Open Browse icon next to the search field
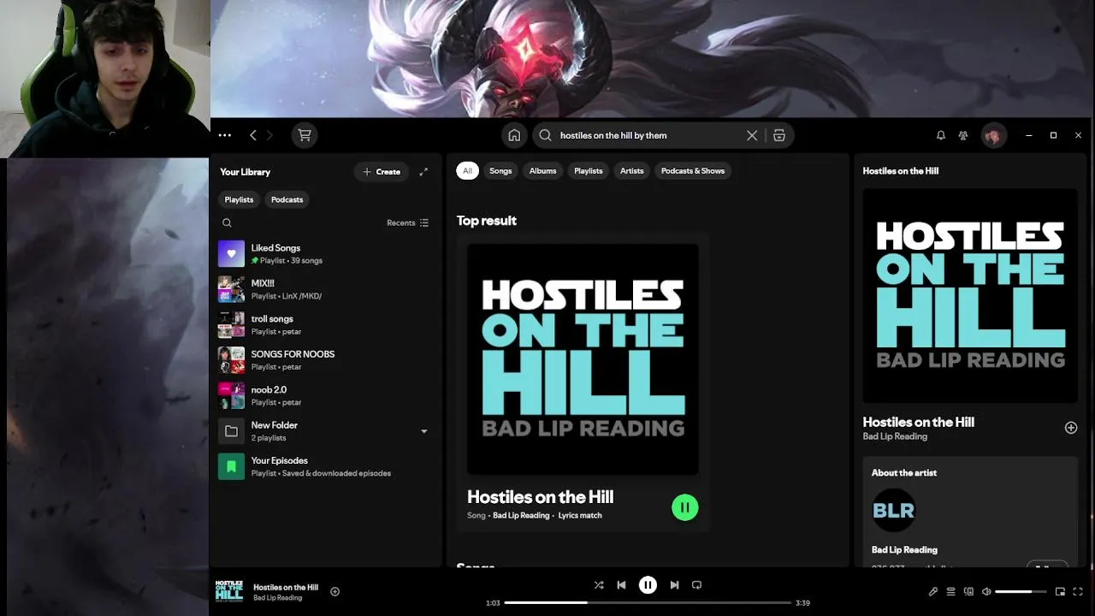The height and width of the screenshot is (616, 1095). point(779,135)
